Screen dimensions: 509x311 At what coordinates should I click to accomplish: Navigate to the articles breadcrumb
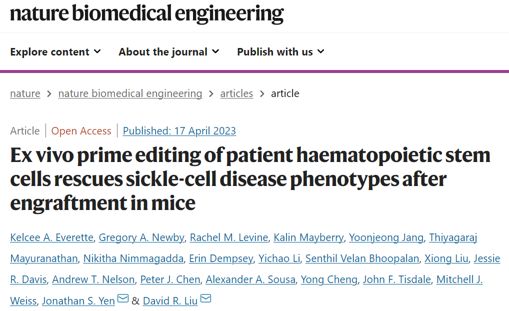click(236, 93)
